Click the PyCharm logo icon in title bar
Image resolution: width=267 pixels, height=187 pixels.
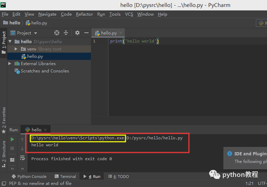click(x=3, y=5)
